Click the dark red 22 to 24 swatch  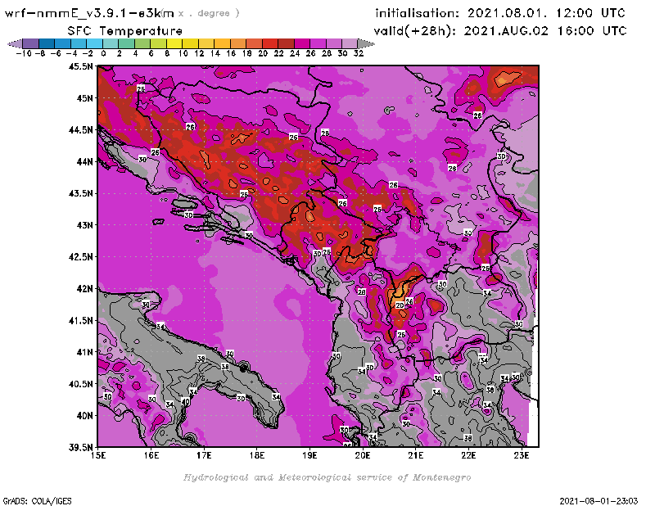click(286, 43)
